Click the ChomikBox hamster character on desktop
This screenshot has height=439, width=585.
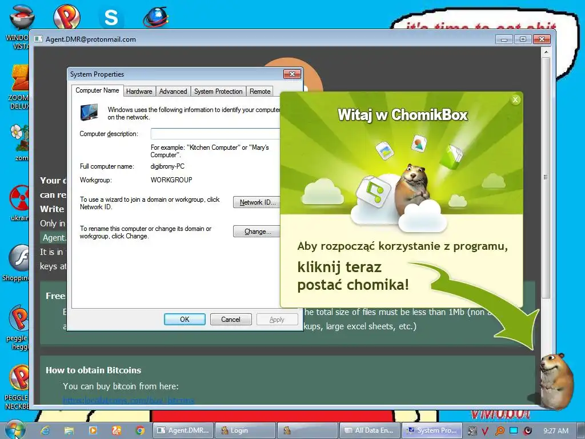tap(556, 380)
